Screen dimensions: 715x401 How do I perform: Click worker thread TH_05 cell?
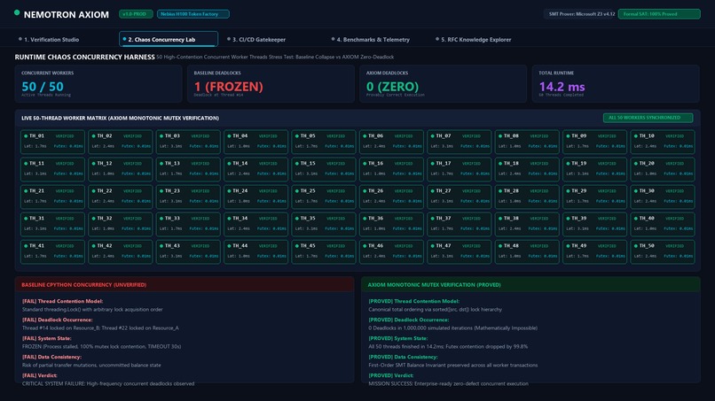pos(324,142)
